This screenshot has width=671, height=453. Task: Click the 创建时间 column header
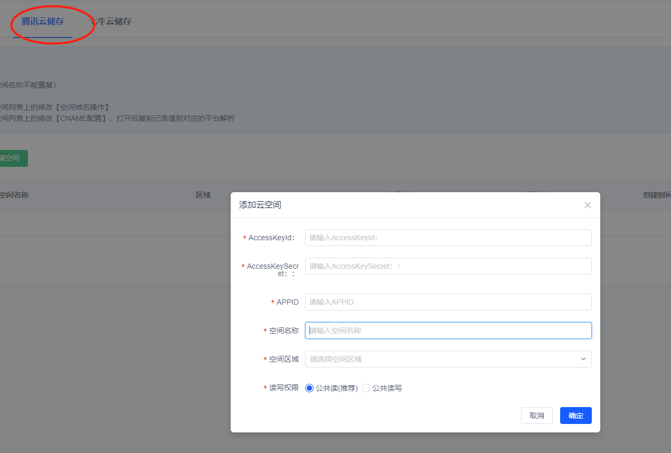(657, 195)
